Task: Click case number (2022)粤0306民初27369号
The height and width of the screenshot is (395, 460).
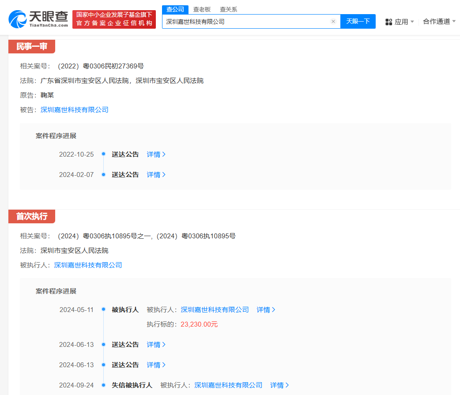Action: pos(101,66)
